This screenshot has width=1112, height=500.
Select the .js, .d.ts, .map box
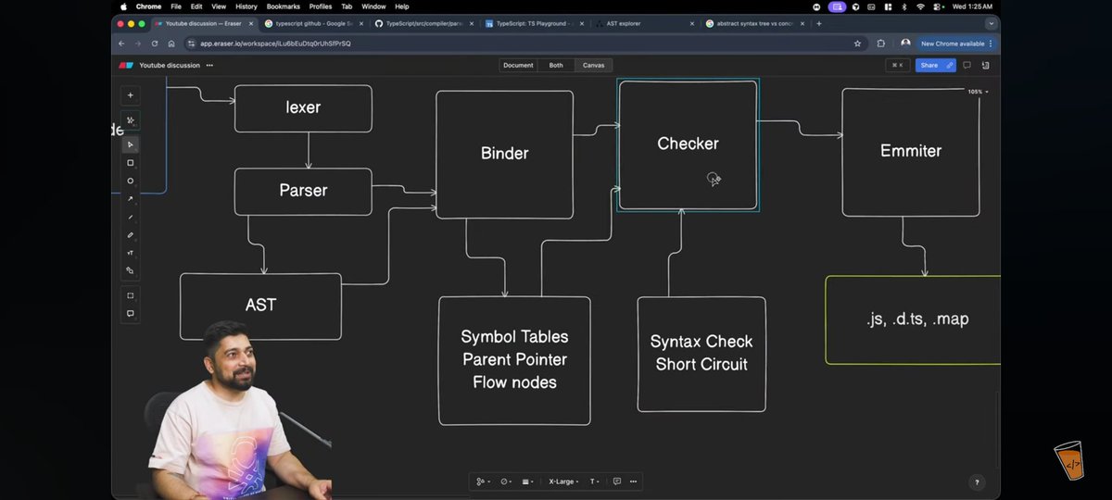tap(914, 319)
